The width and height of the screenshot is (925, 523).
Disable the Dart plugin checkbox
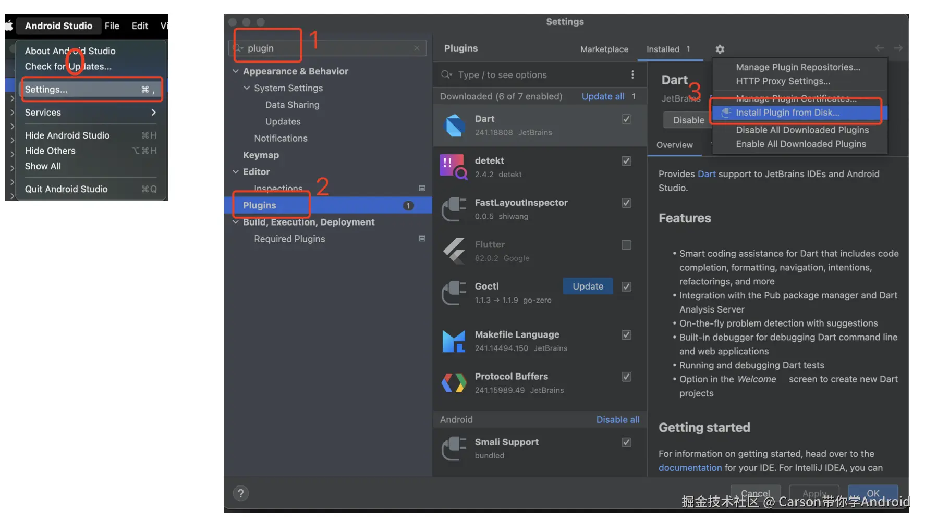627,119
